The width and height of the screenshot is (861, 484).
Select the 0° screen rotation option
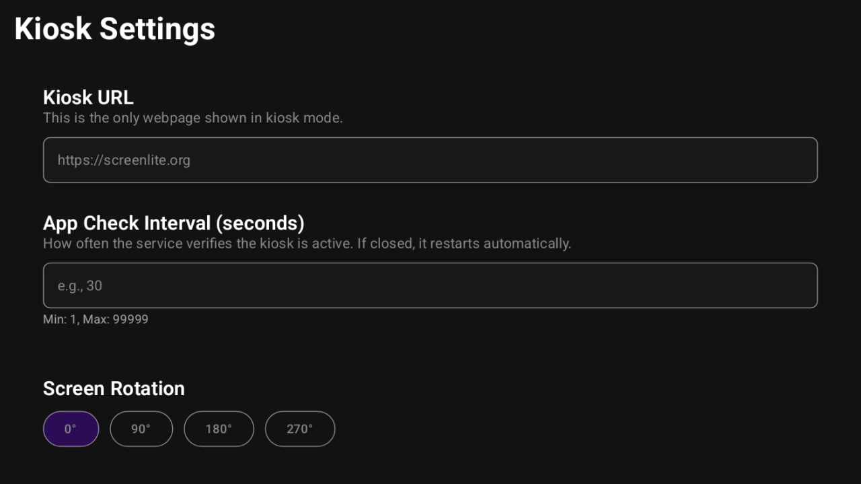(x=71, y=429)
